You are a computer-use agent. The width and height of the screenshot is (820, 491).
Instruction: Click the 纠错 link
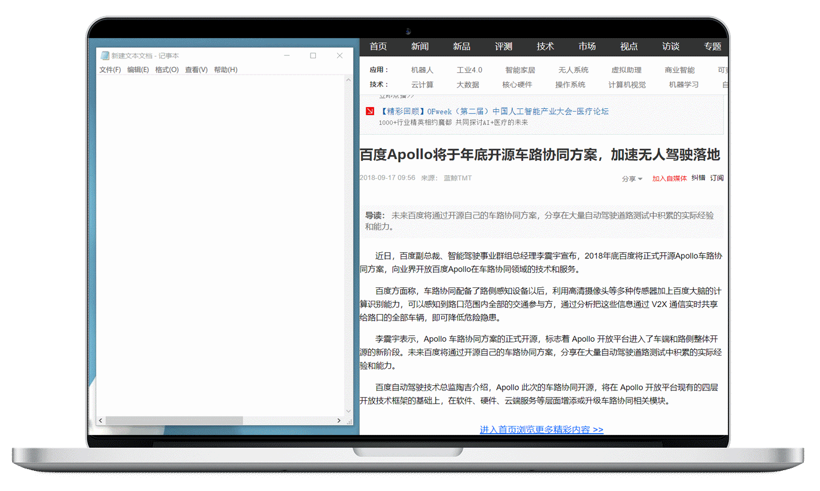point(699,178)
